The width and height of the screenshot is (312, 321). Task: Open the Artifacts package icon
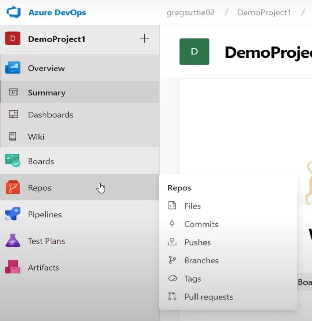point(13,267)
